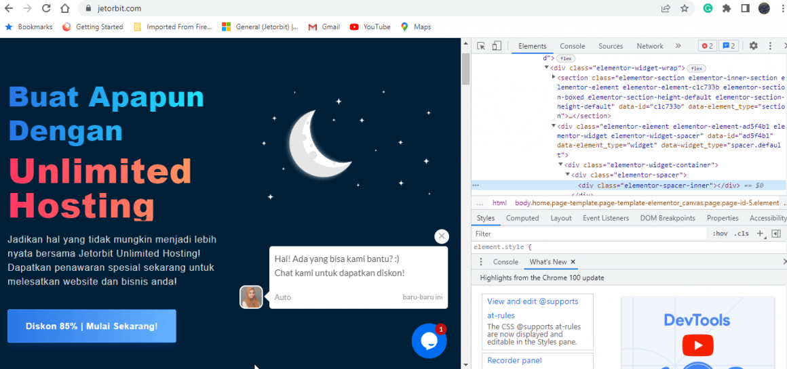Close the What's New tab
This screenshot has height=369, width=787.
(x=573, y=262)
